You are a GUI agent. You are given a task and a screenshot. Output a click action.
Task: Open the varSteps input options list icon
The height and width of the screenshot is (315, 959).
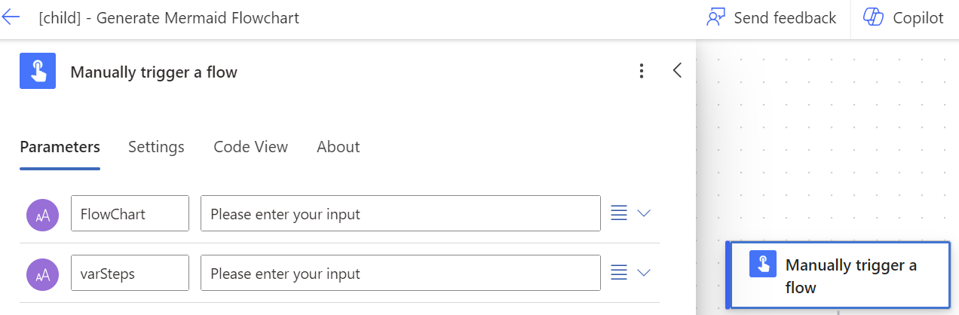click(x=619, y=273)
